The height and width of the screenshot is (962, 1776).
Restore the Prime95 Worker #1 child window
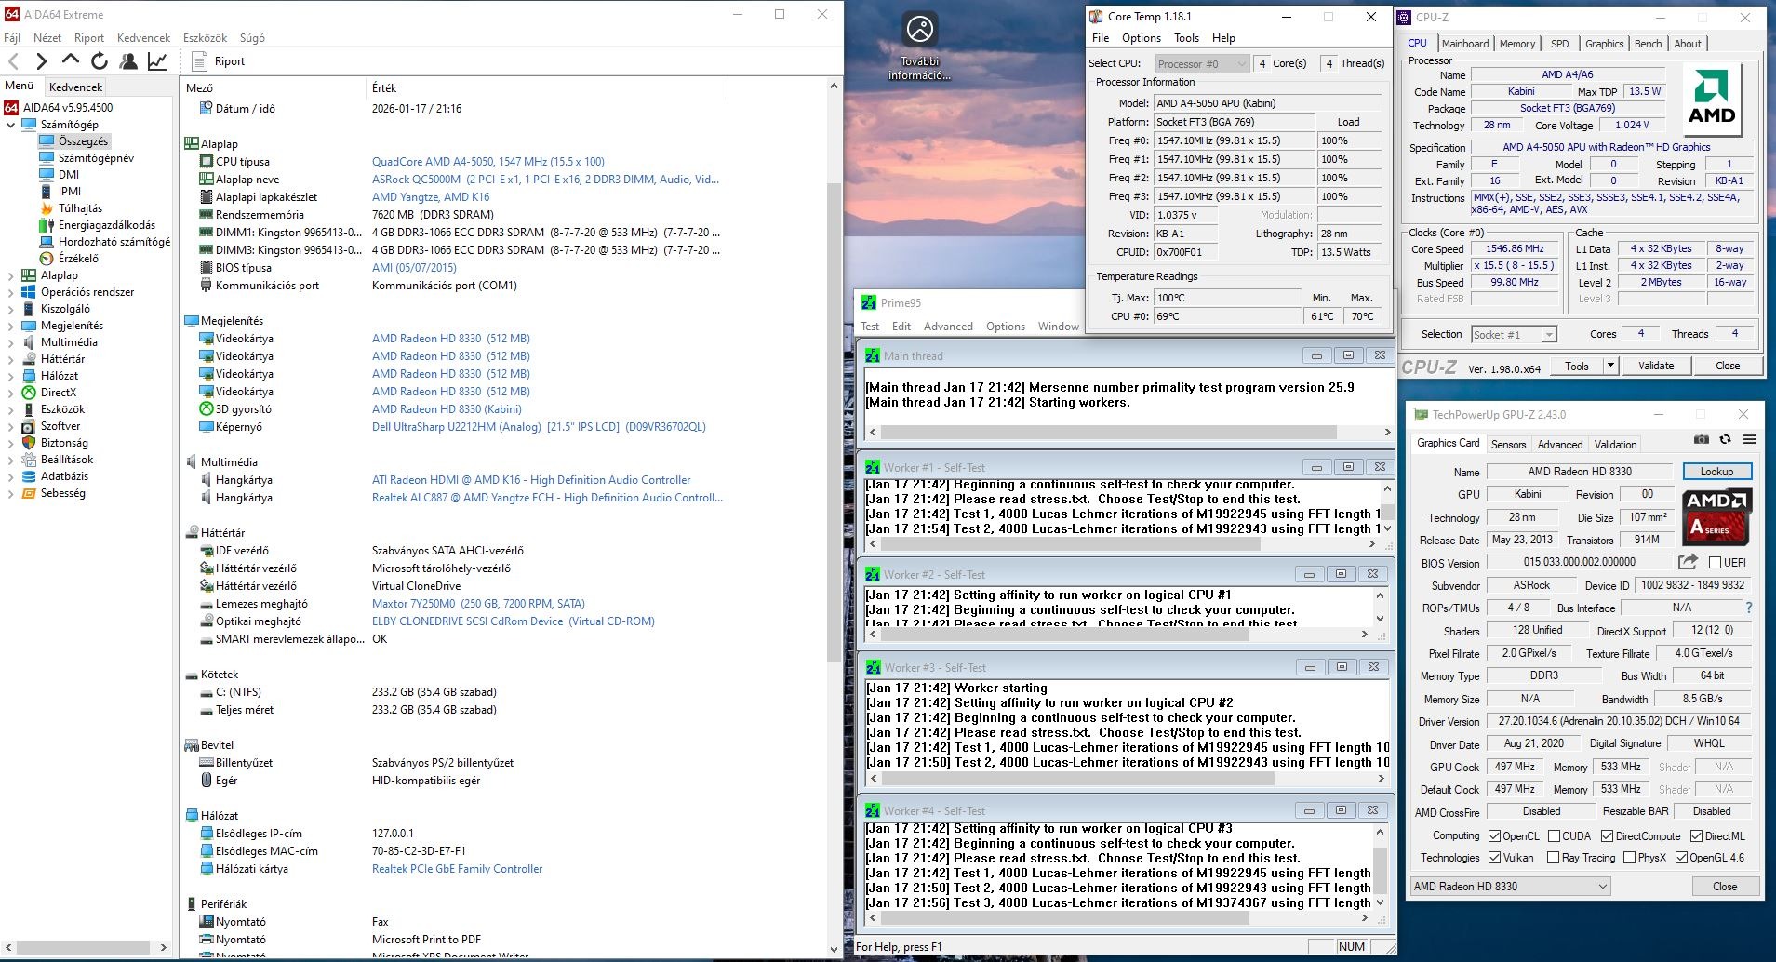(1348, 467)
